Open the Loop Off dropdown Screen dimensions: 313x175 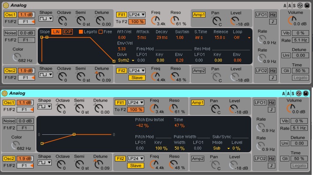point(242,38)
